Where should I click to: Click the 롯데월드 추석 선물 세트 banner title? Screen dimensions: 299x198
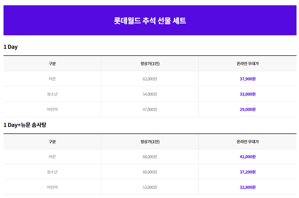pyautogui.click(x=150, y=20)
